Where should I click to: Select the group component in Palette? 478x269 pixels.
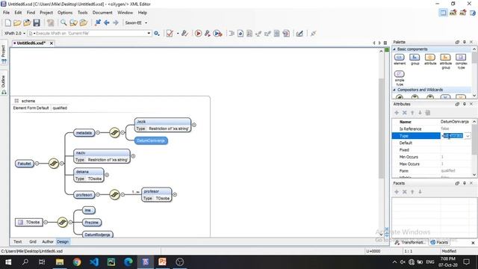coord(415,59)
